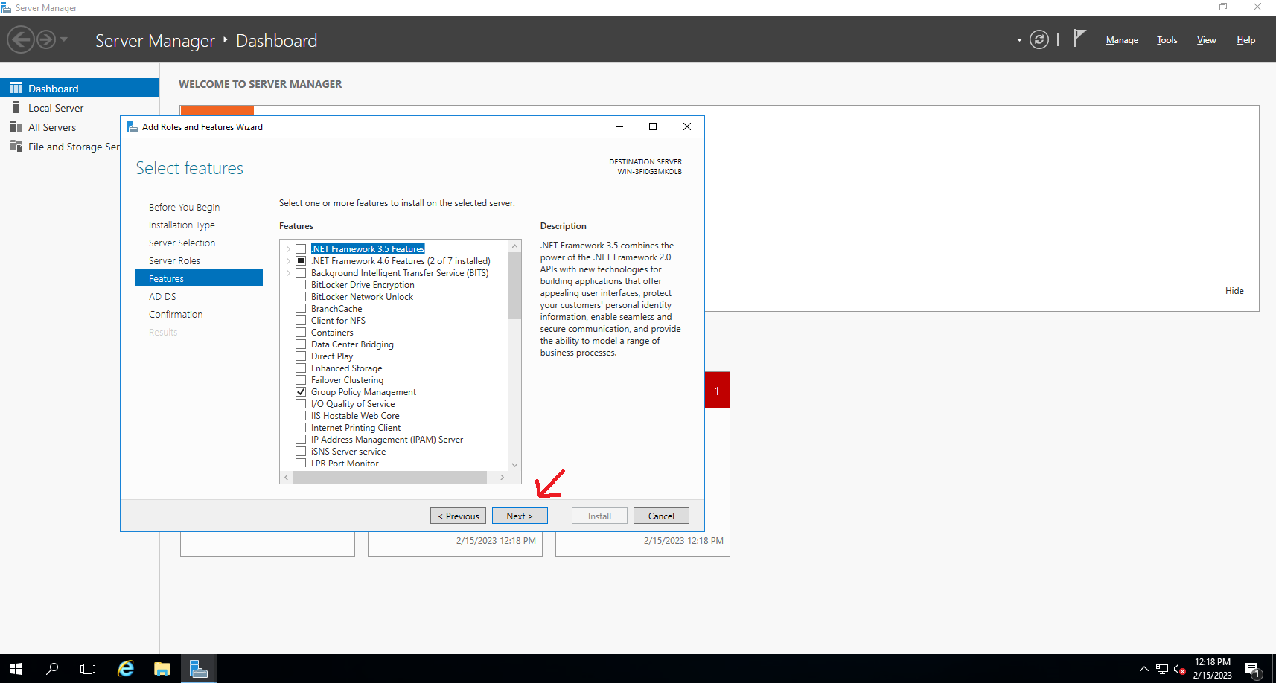Click the Cancel button in wizard
The height and width of the screenshot is (683, 1276).
click(661, 516)
